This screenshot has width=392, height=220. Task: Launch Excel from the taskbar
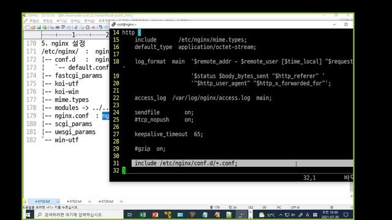[143, 215]
